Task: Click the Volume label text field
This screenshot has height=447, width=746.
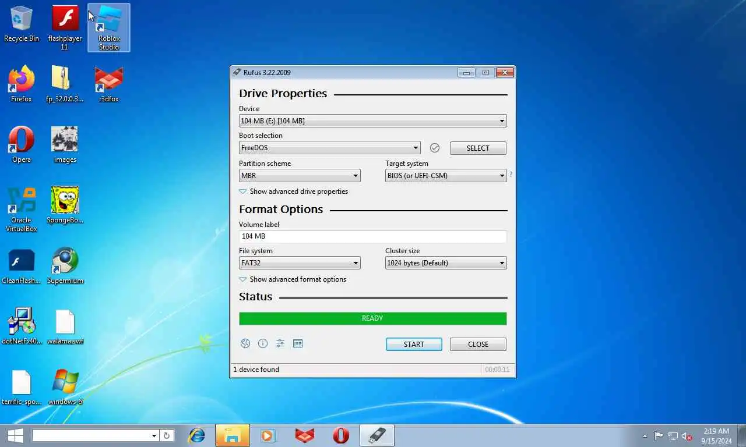Action: click(x=372, y=236)
